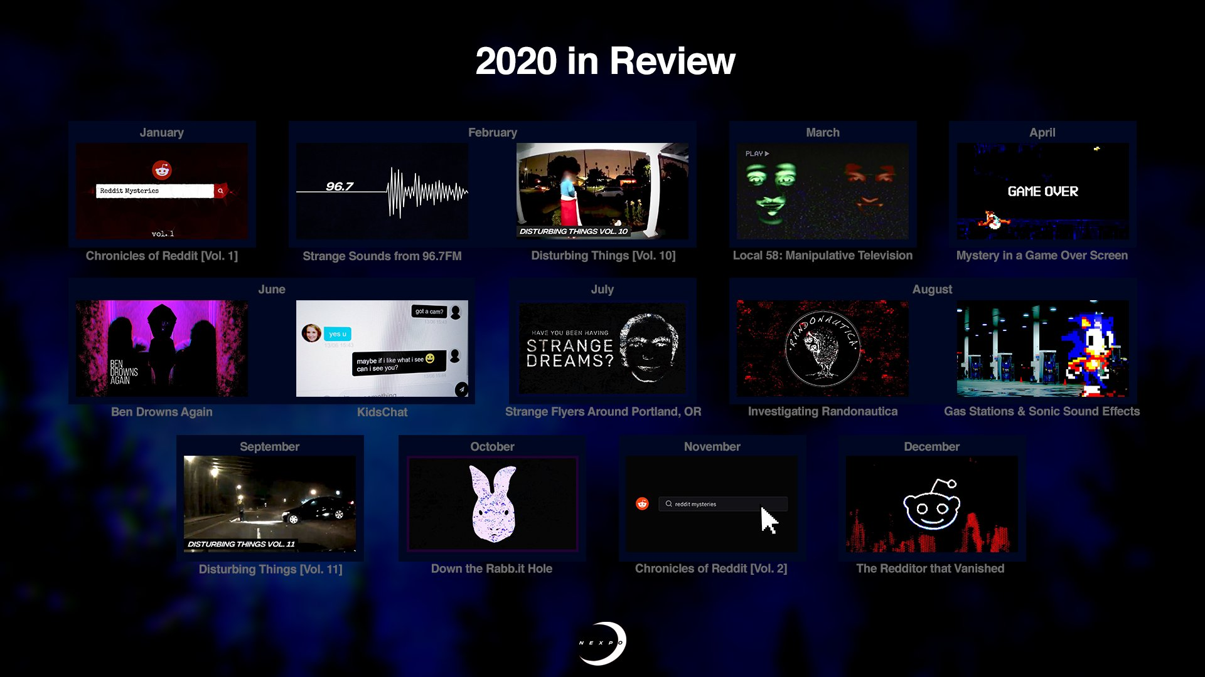The width and height of the screenshot is (1205, 677).
Task: Click the Down the Rabb.it Hole caption
Action: [x=491, y=569]
